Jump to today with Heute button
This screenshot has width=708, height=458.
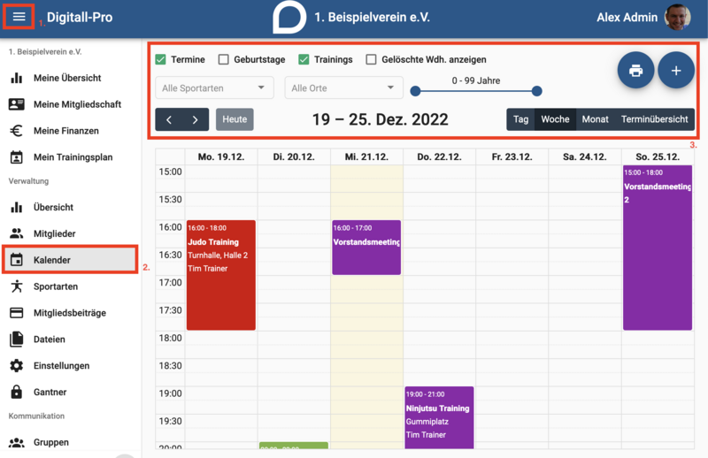[x=235, y=119]
